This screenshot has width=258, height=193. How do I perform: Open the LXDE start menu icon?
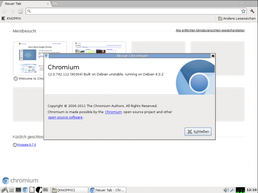(x=4, y=190)
